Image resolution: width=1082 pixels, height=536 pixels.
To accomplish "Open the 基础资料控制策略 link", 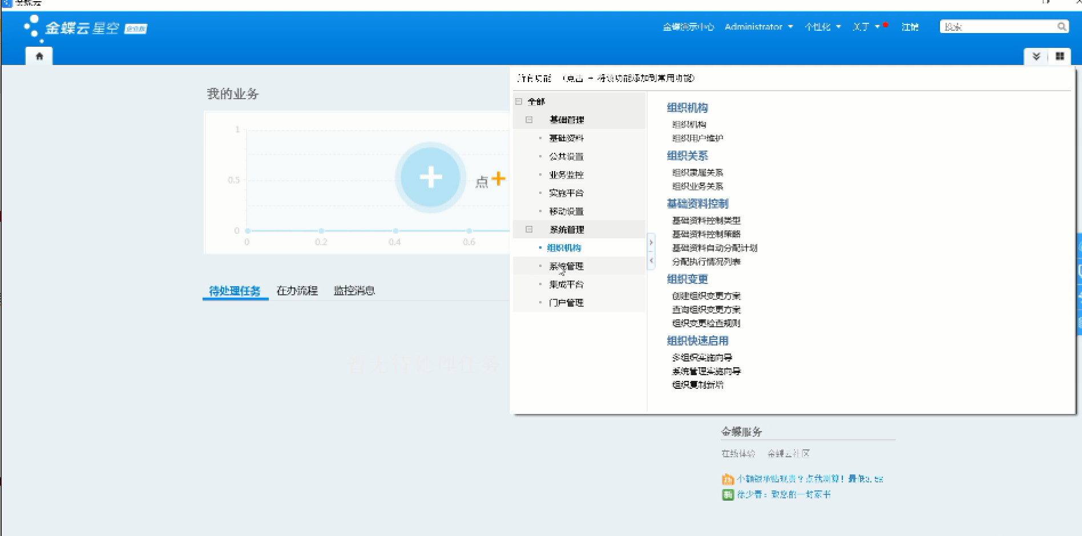I will click(706, 234).
